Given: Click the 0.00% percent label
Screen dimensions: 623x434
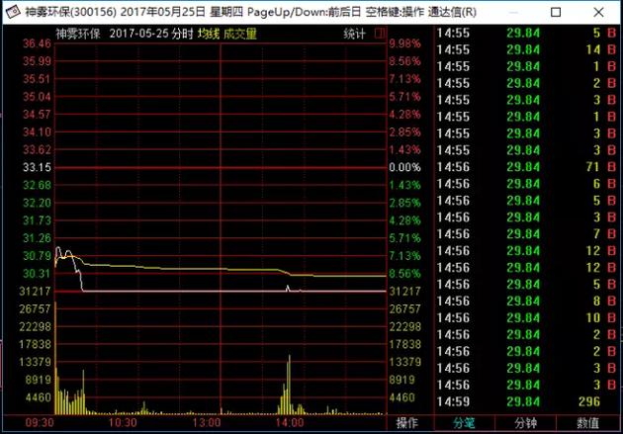Looking at the screenshot, I should pyautogui.click(x=404, y=167).
